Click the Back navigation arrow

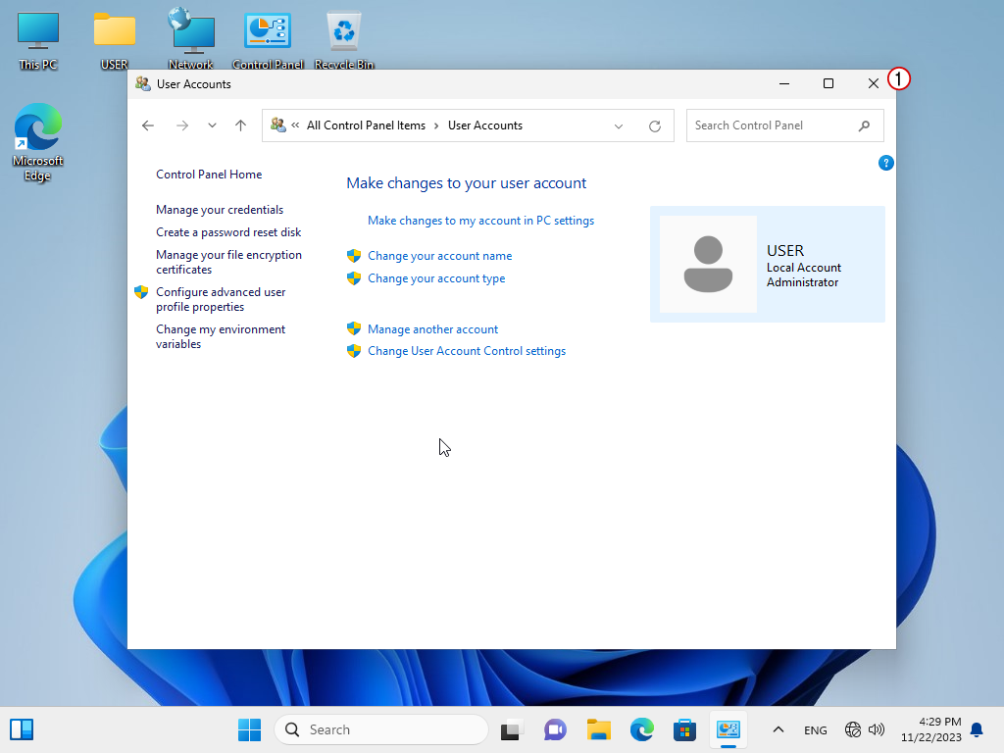(x=148, y=125)
